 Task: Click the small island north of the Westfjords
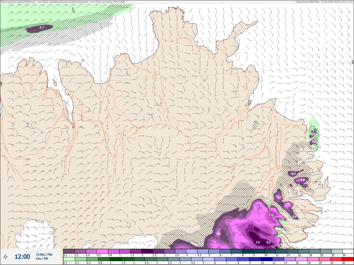(73, 10)
